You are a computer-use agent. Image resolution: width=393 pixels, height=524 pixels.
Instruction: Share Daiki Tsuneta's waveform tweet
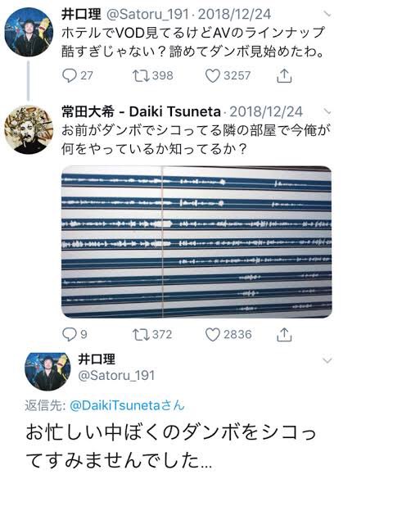[284, 335]
